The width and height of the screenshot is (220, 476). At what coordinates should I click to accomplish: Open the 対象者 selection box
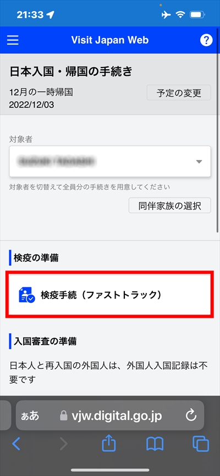click(110, 162)
